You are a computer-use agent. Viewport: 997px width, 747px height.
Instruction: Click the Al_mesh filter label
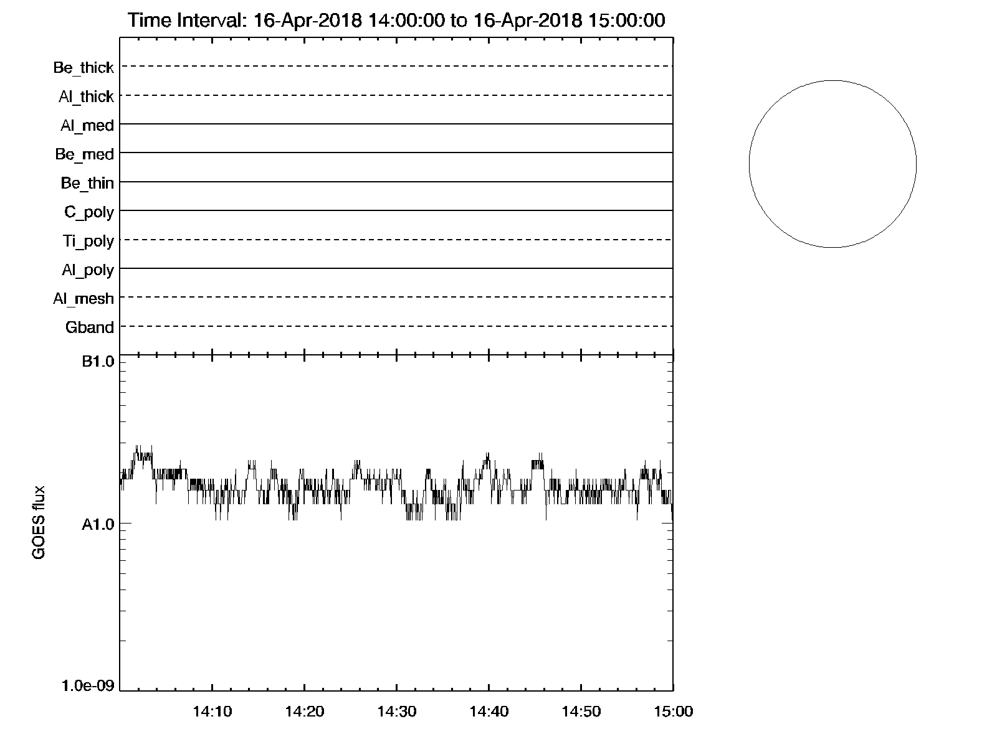83,299
